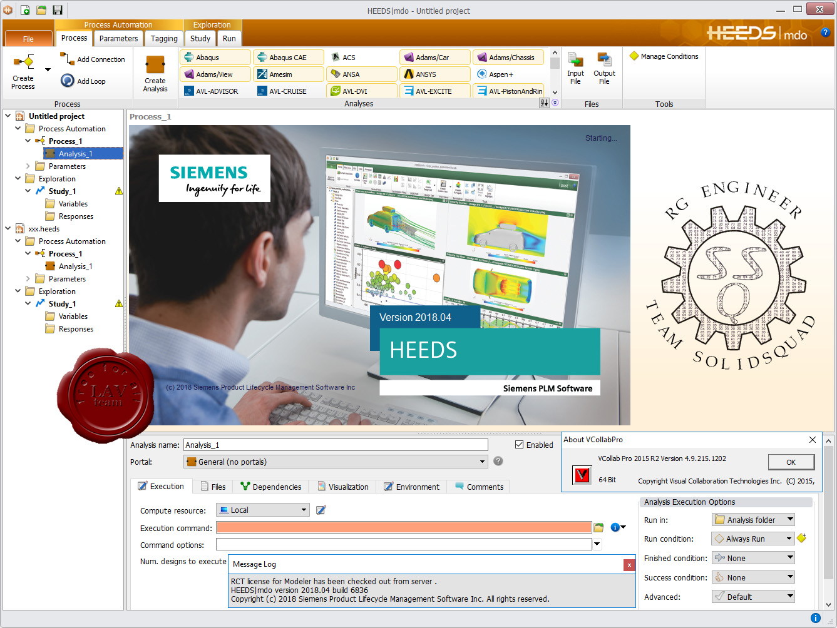Add an AVL-CRUISE analysis
Image resolution: width=837 pixels, height=628 pixels.
(289, 91)
